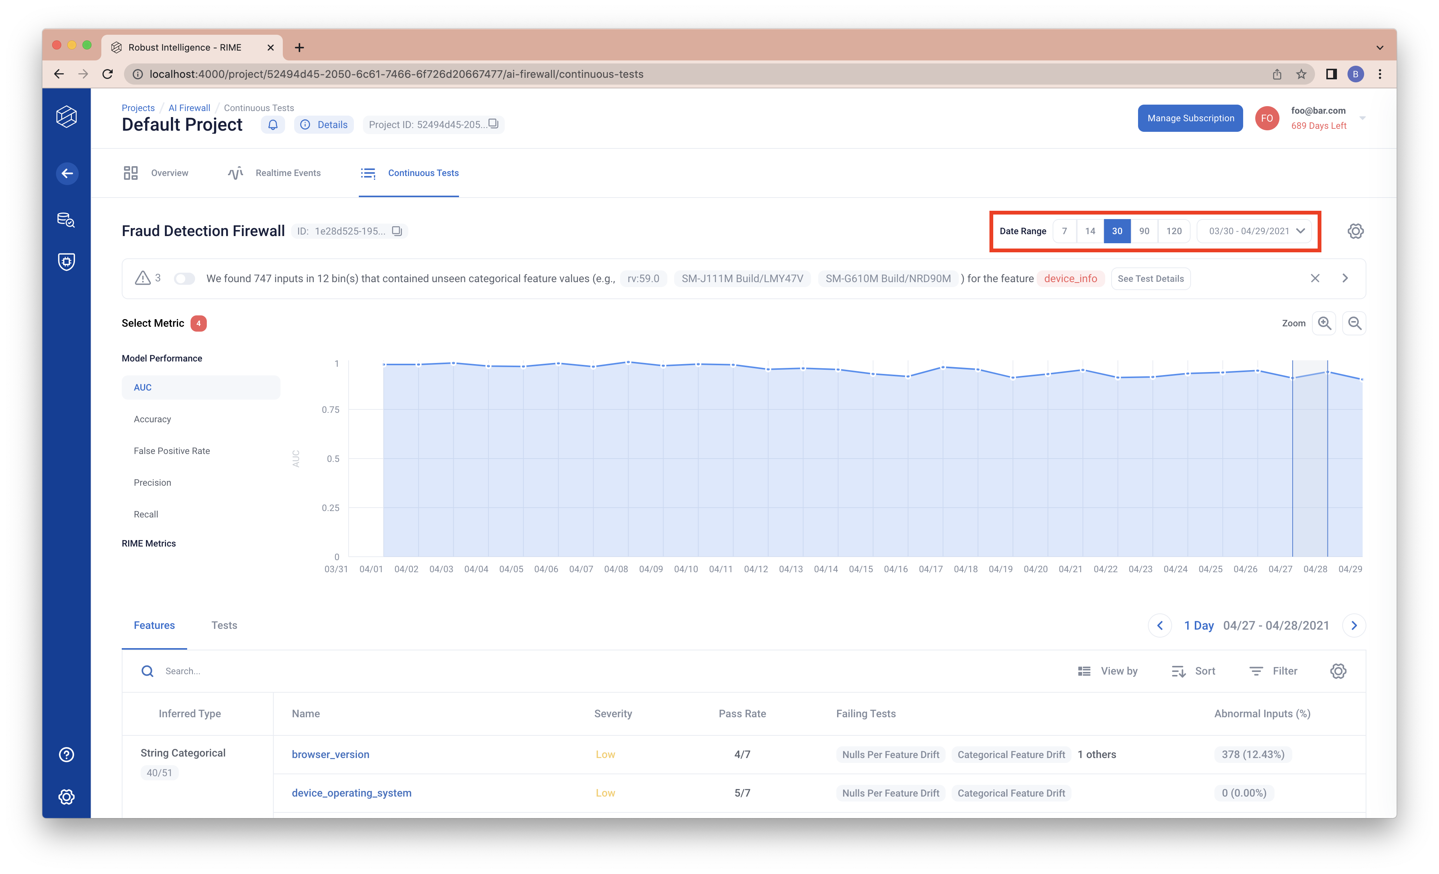Image resolution: width=1439 pixels, height=874 pixels.
Task: Select the Accuracy metric
Action: (x=152, y=419)
